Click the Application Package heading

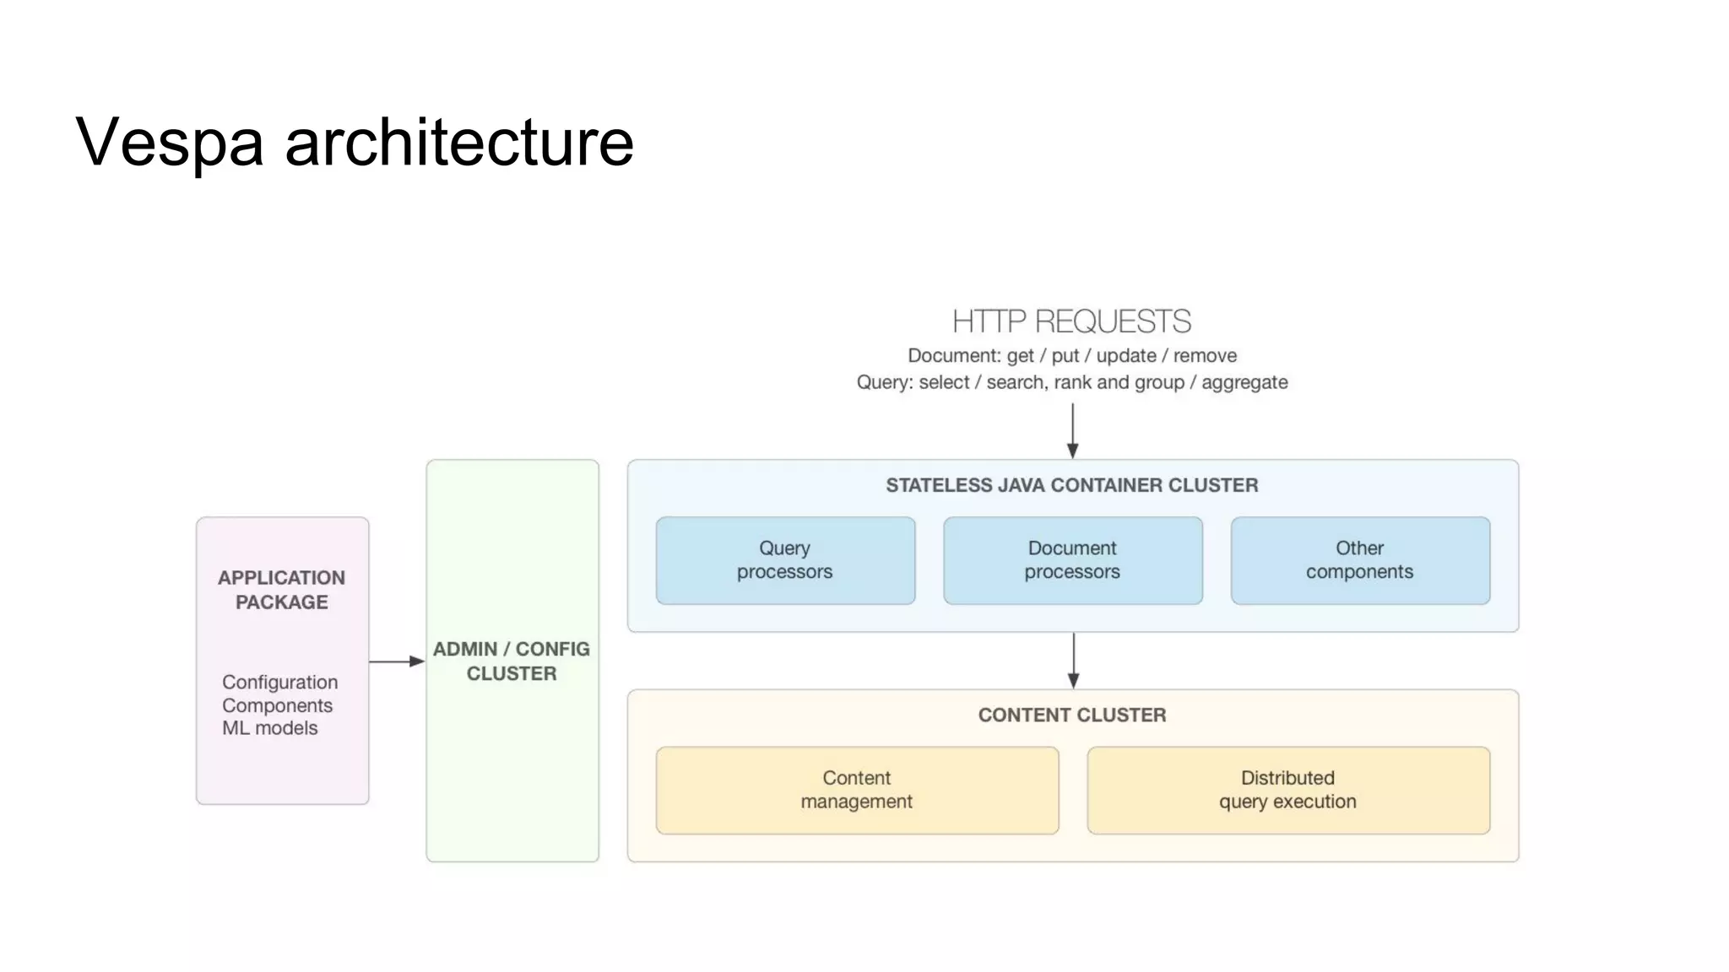coord(281,590)
